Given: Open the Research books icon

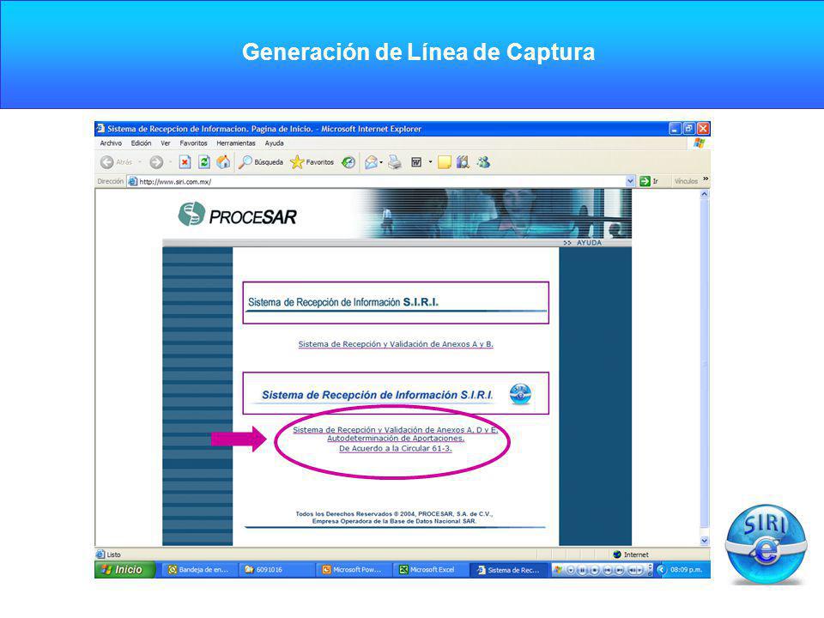Looking at the screenshot, I should coord(463,162).
